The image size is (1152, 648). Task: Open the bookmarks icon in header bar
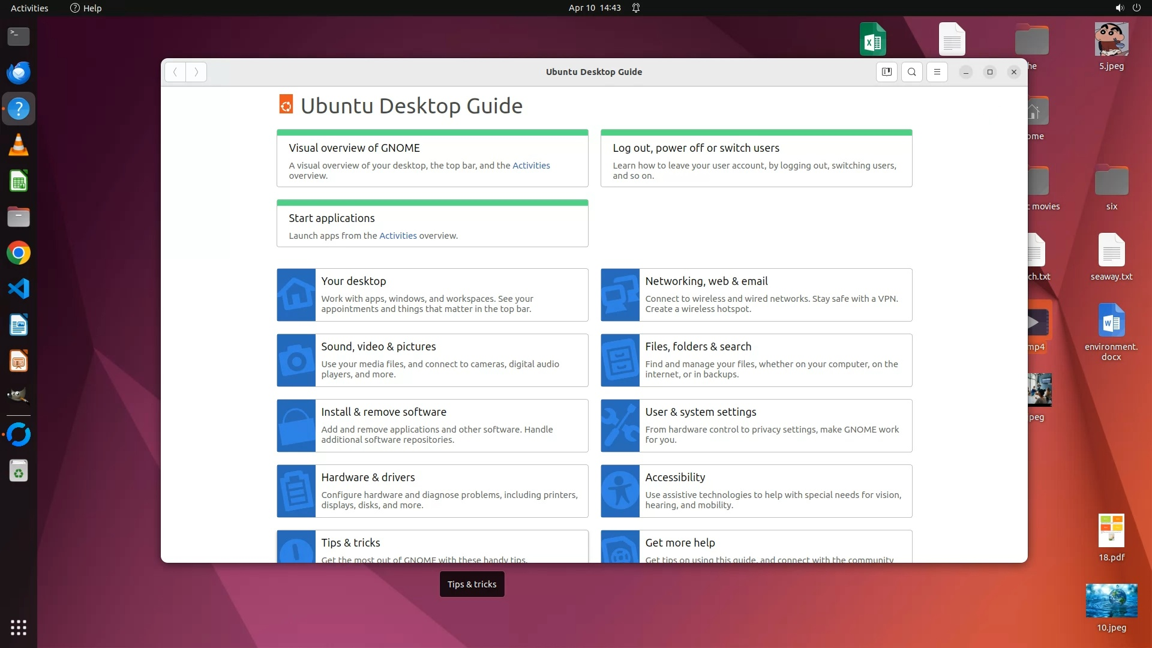(886, 72)
